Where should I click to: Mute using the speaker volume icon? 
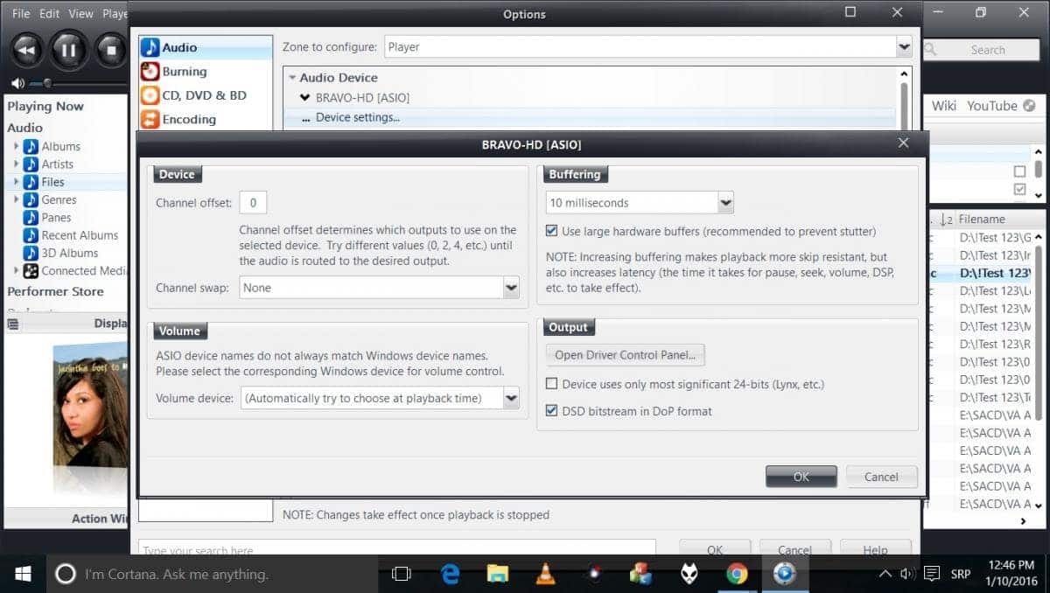pos(17,84)
